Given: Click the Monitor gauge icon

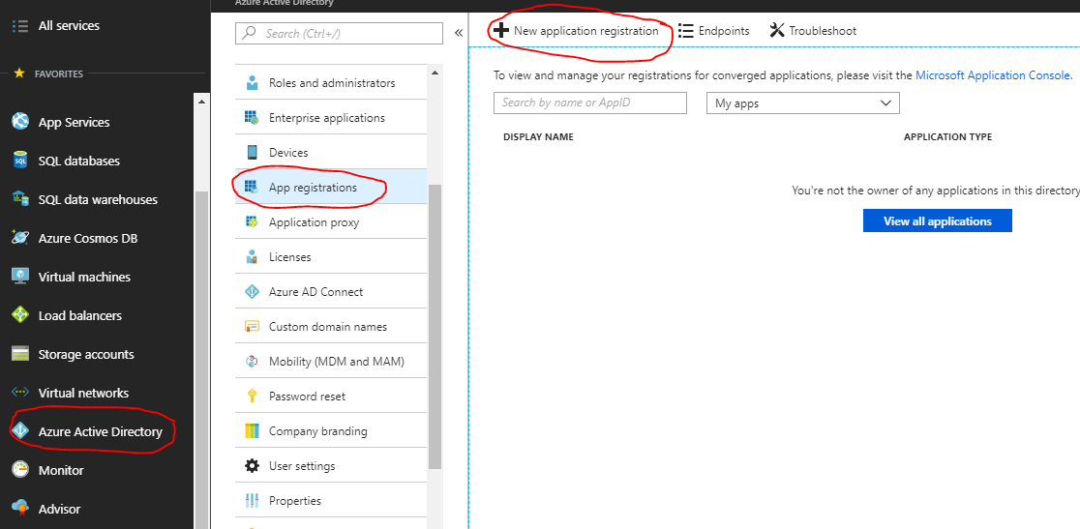Looking at the screenshot, I should point(20,470).
